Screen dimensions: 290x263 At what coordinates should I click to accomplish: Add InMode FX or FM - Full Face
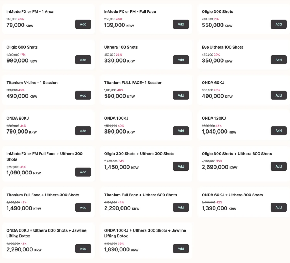click(181, 24)
